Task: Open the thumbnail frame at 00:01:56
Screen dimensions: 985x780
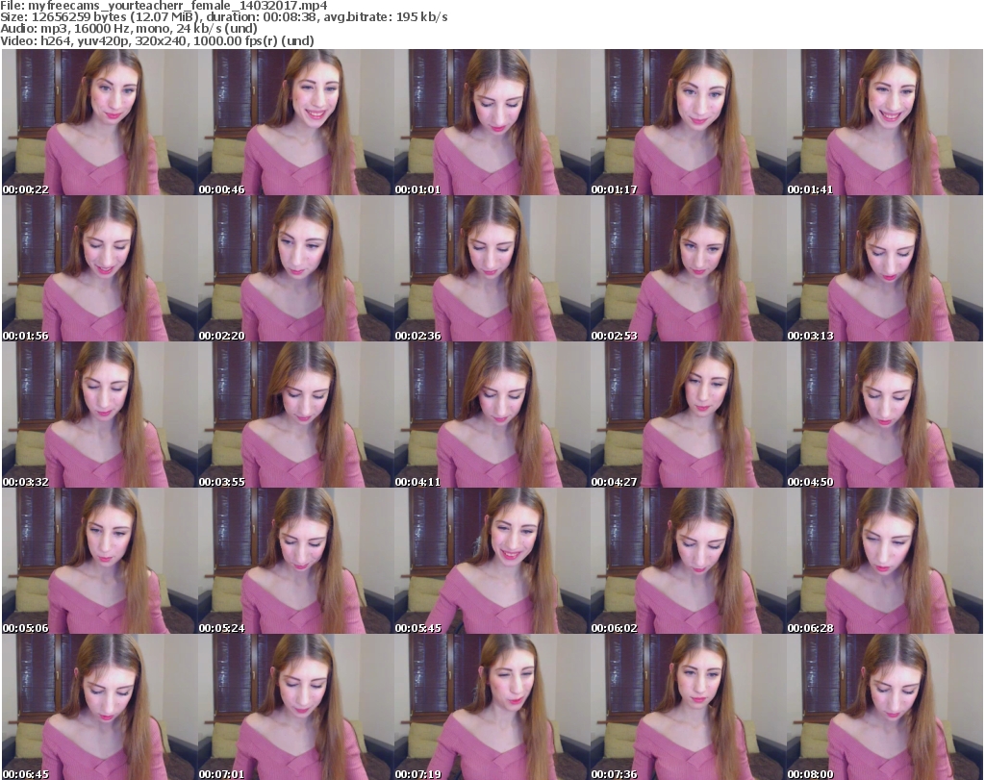Action: [x=100, y=268]
